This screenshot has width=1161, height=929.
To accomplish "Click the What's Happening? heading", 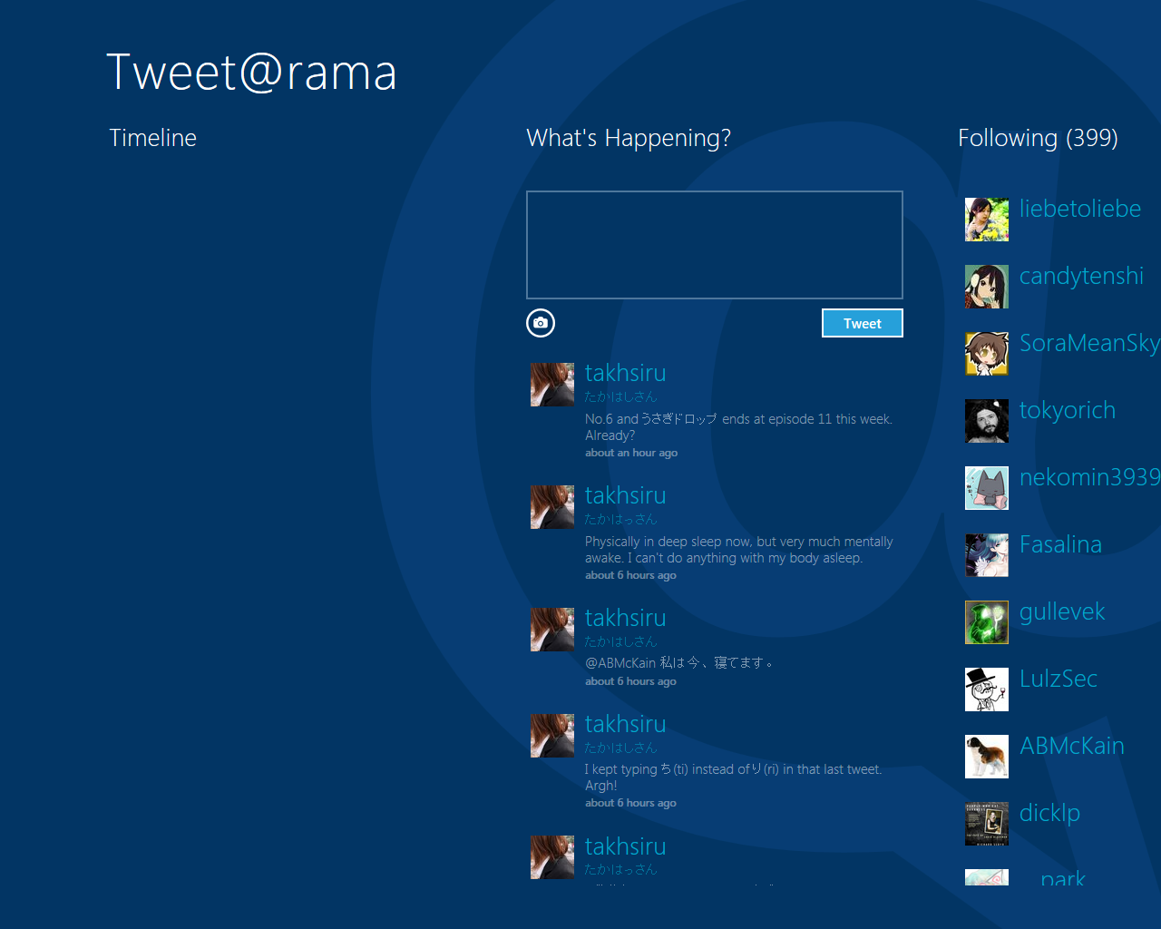I will point(629,138).
